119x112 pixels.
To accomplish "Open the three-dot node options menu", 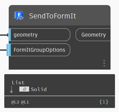I will [104, 63].
